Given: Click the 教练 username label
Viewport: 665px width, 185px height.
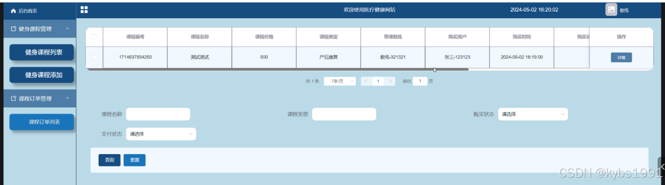Looking at the screenshot, I should coord(624,10).
